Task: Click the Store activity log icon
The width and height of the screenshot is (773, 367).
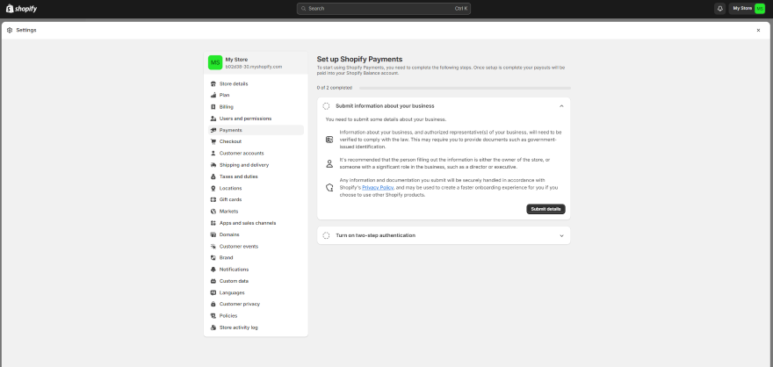Action: point(213,327)
